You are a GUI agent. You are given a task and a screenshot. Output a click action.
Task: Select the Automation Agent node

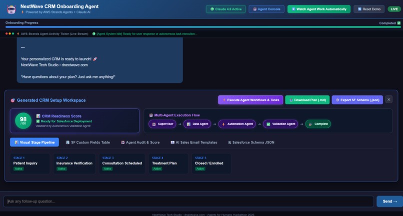237,124
